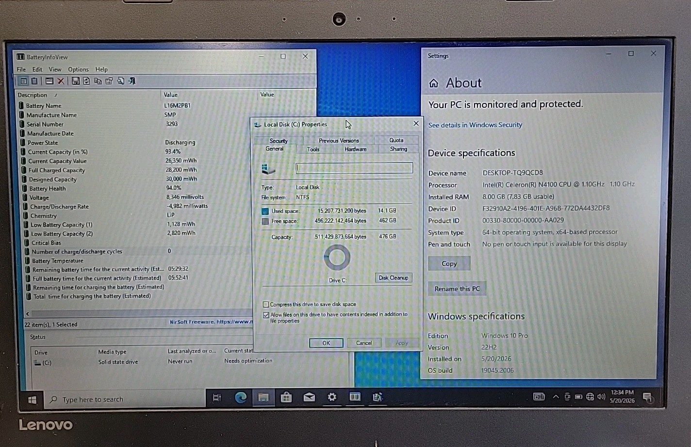
Task: Click the volume label input field
Action: [x=354, y=168]
